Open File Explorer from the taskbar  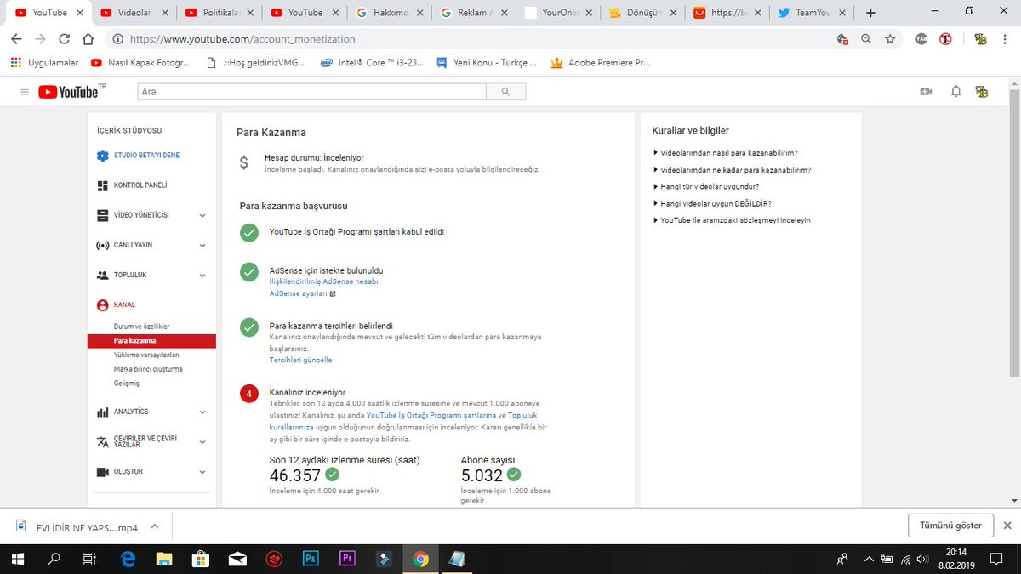(164, 559)
